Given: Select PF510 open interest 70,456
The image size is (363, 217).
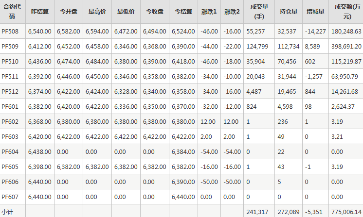Looking at the screenshot, I should click(x=287, y=61).
